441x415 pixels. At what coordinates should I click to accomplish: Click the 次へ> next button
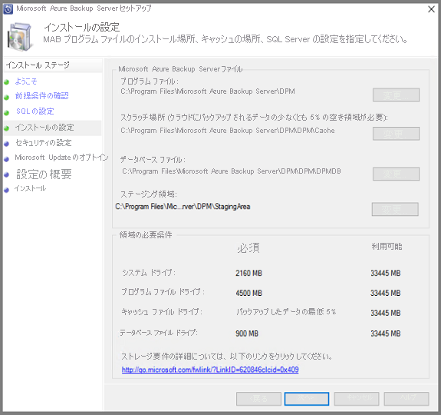[x=307, y=399]
